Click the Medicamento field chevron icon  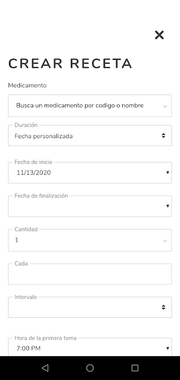[x=165, y=106]
